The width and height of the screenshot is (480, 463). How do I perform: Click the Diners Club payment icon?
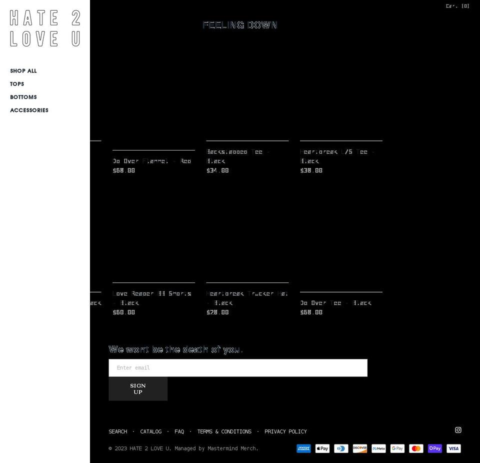pyautogui.click(x=341, y=448)
